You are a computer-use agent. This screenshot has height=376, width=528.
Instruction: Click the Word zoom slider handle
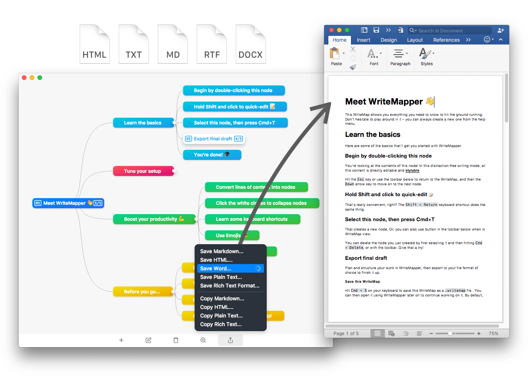(450, 333)
